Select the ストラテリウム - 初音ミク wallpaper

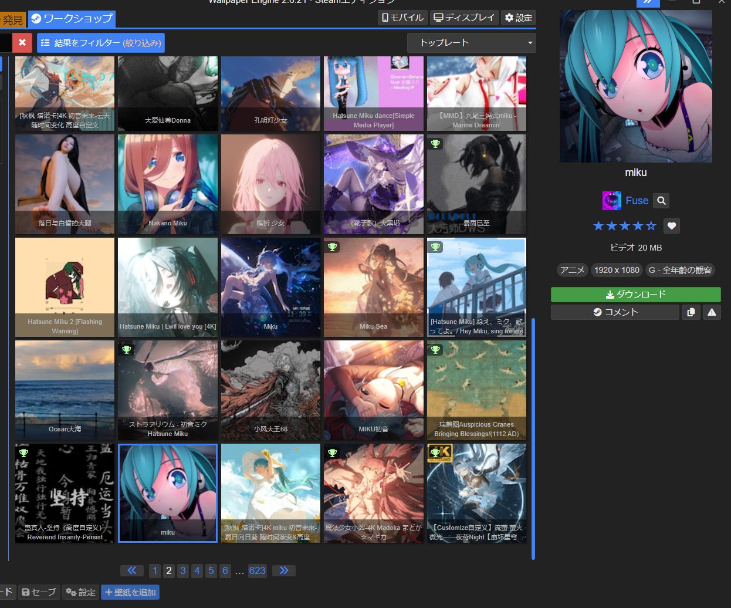tap(168, 390)
